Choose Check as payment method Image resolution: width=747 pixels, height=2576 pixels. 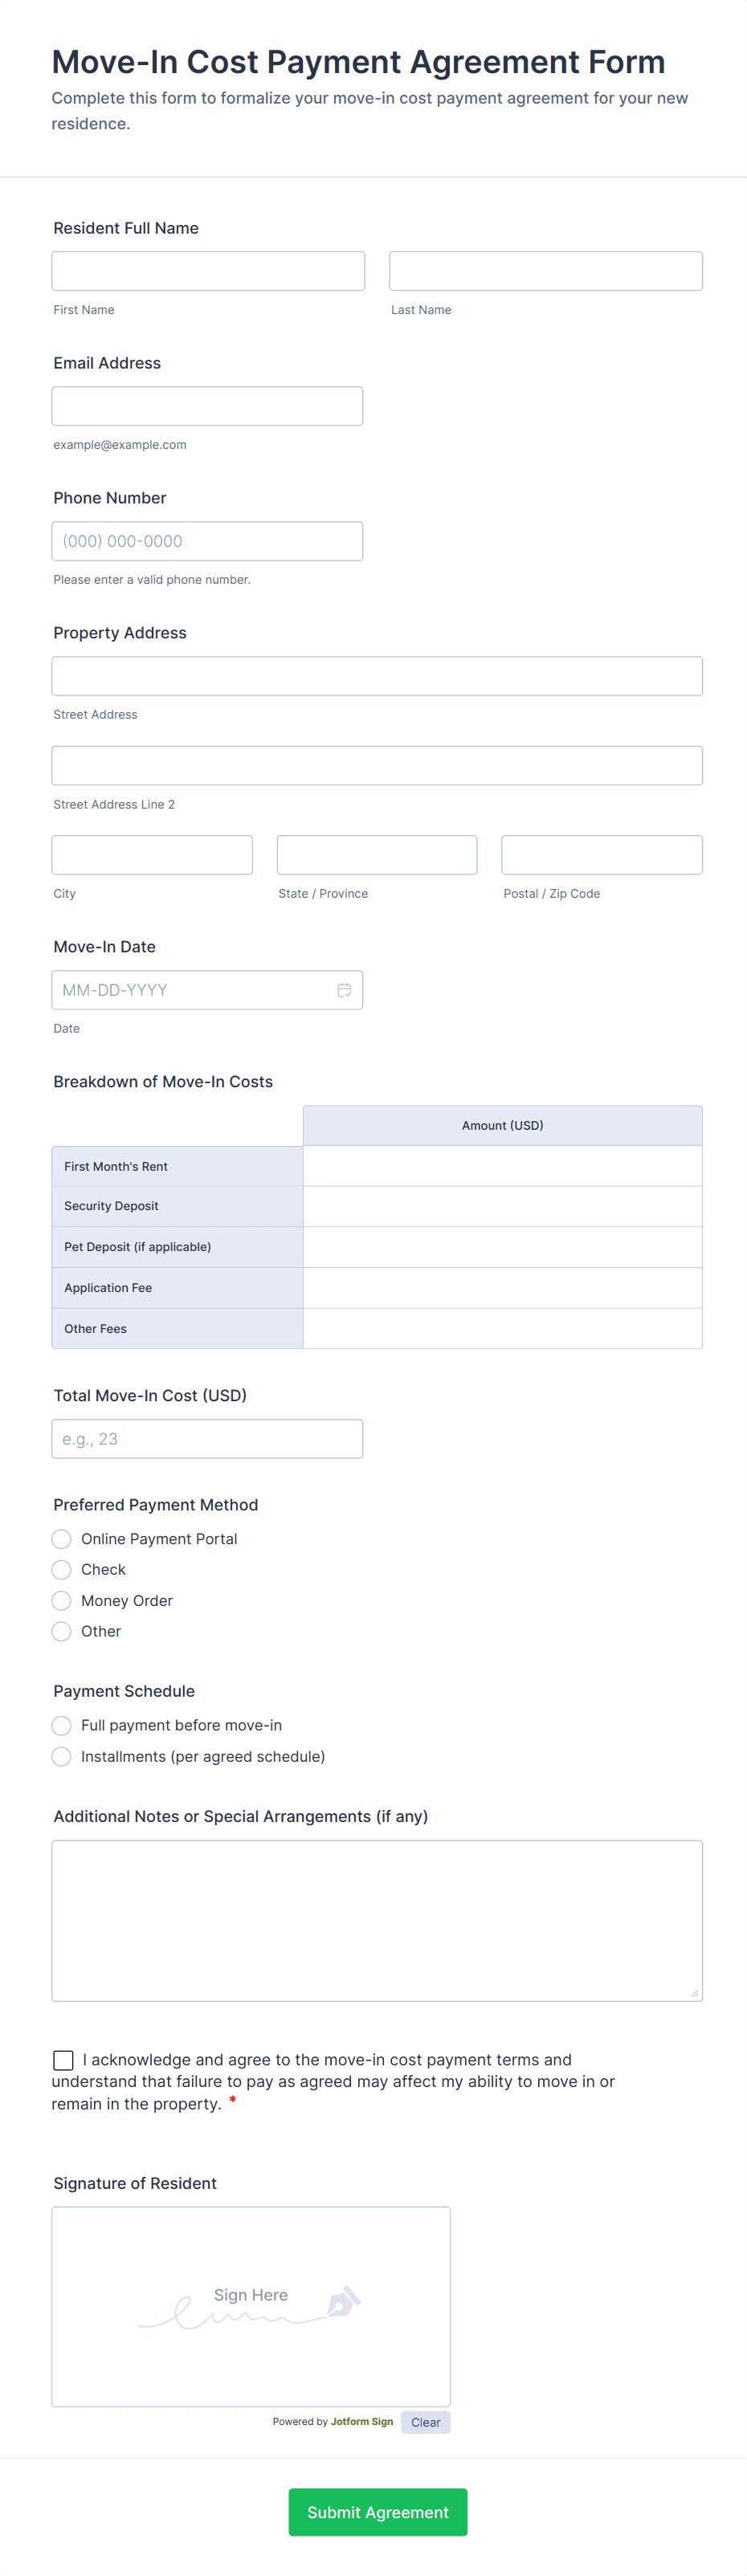pyautogui.click(x=62, y=1570)
